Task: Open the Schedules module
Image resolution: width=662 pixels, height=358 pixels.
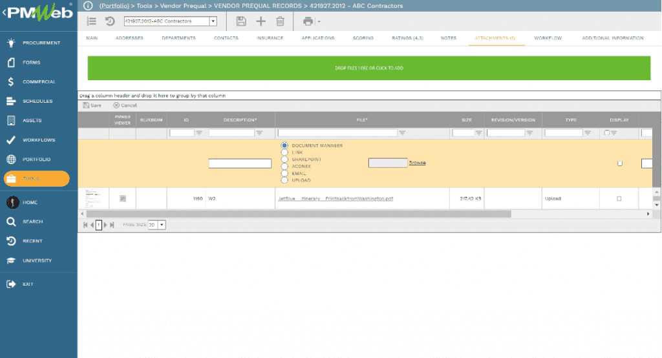Action: 38,101
